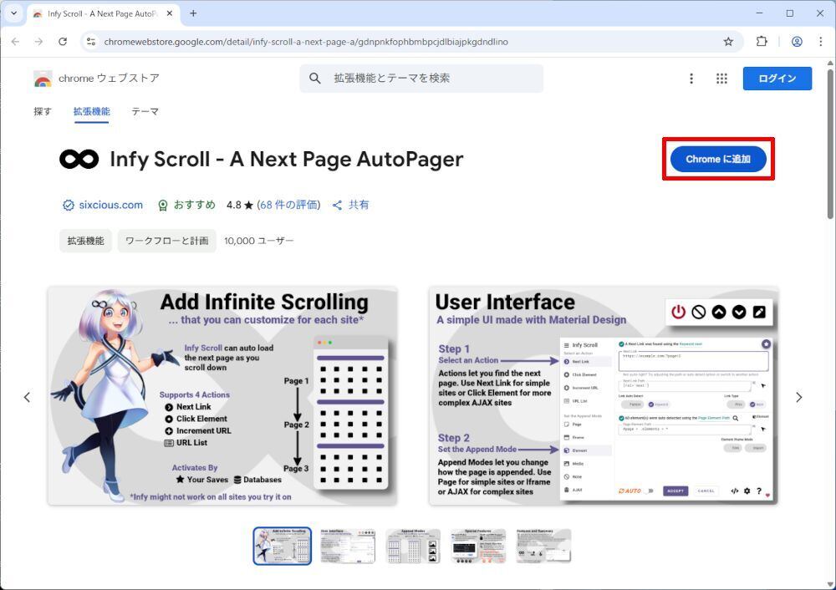Show next screenshot with right arrow

(798, 397)
